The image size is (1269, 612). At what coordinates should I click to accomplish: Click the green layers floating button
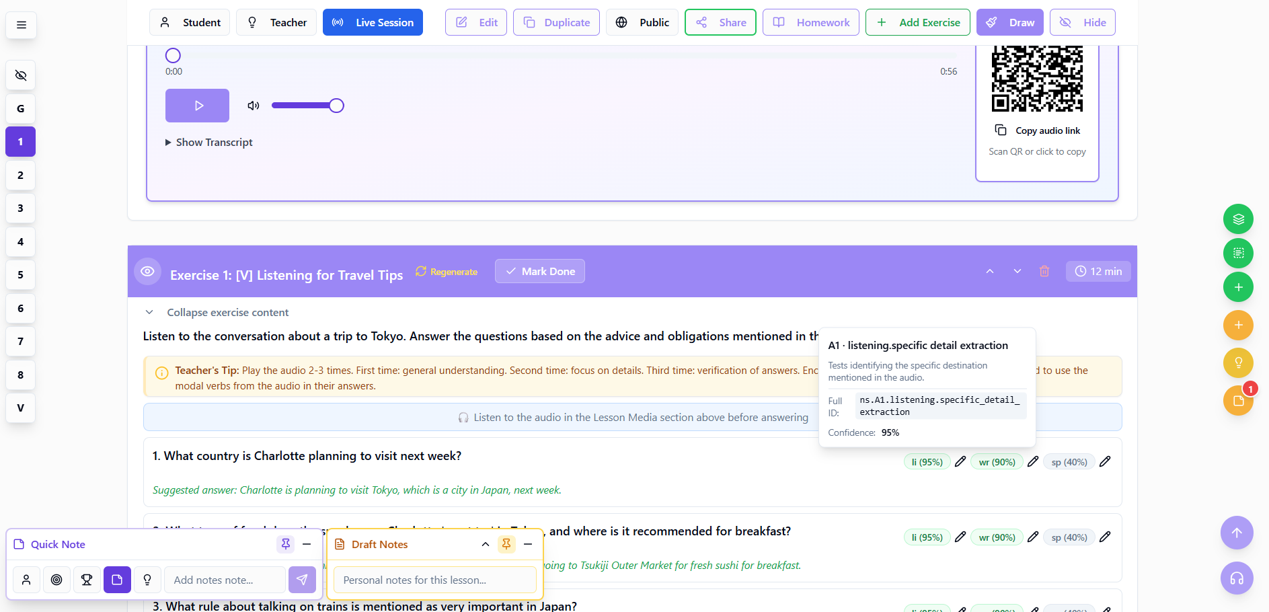tap(1238, 219)
